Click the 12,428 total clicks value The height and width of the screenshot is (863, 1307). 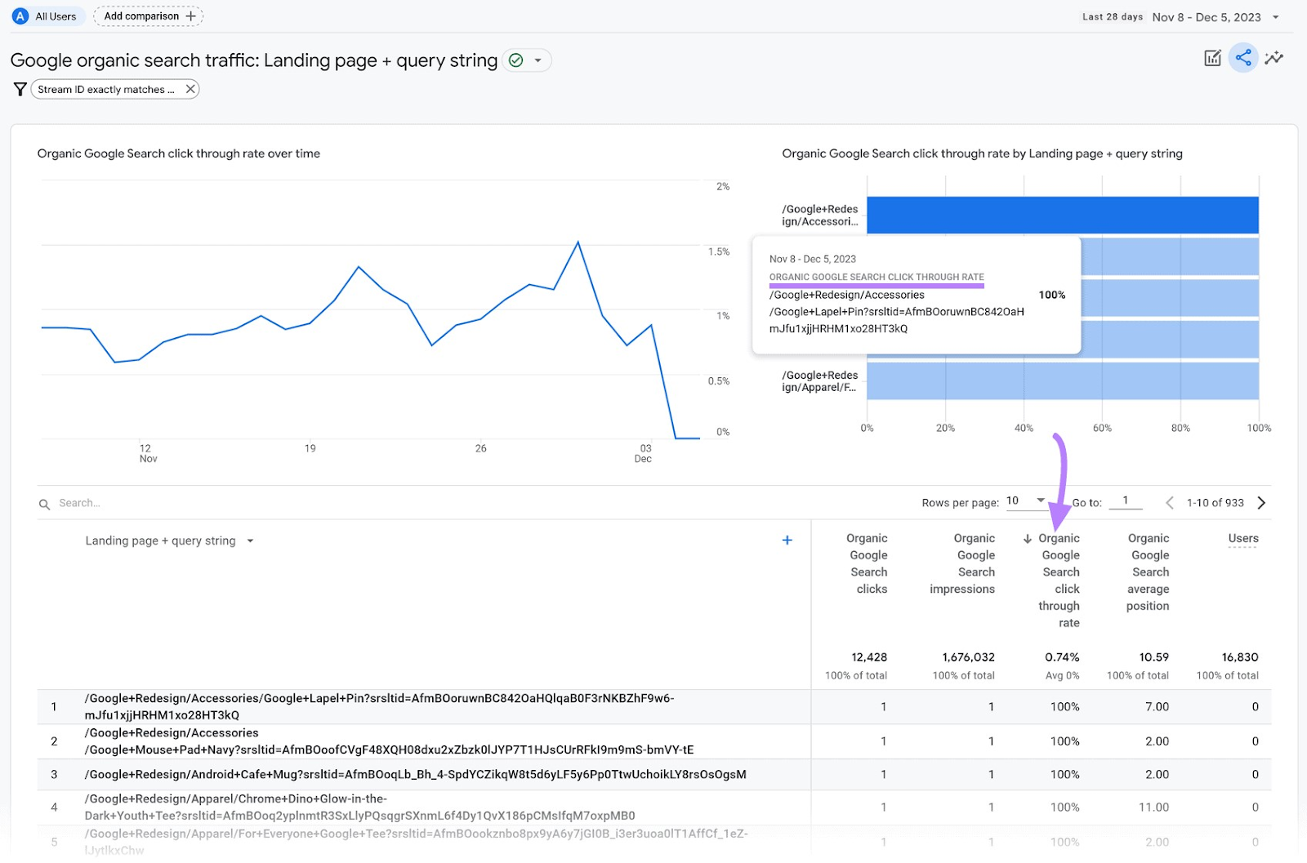pyautogui.click(x=869, y=657)
